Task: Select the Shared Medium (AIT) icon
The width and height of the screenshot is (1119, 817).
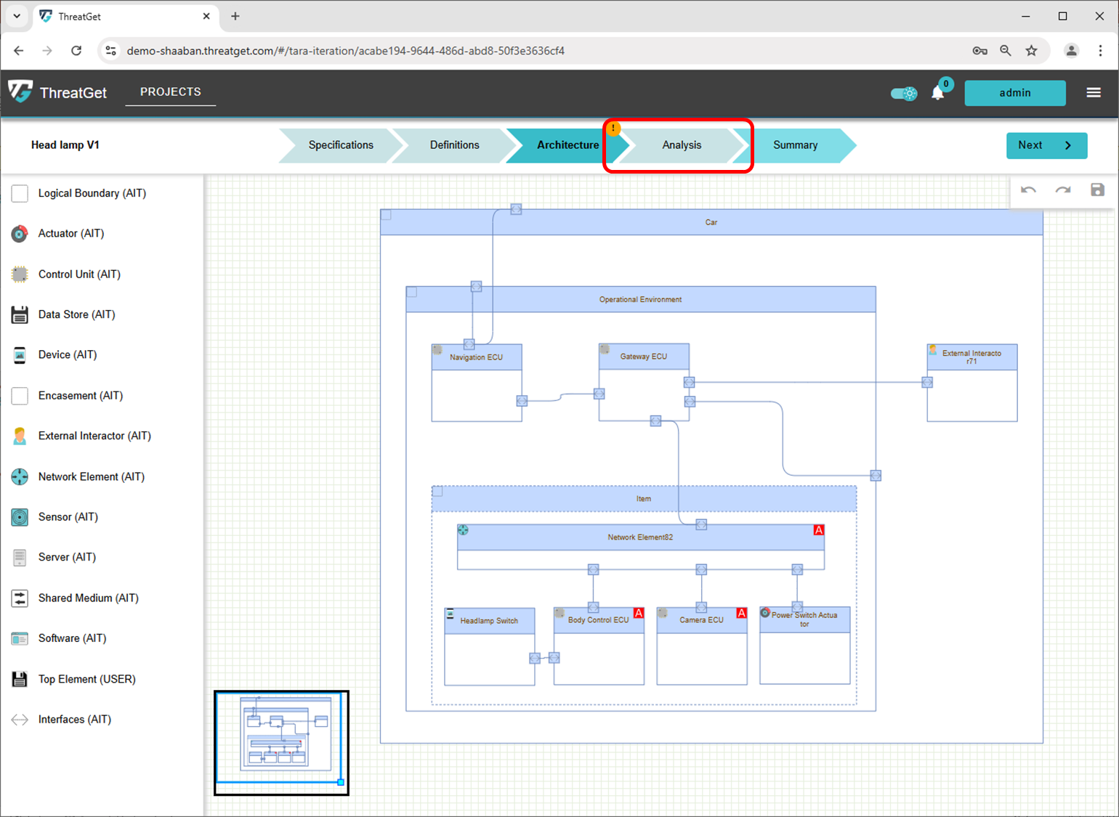Action: [20, 598]
